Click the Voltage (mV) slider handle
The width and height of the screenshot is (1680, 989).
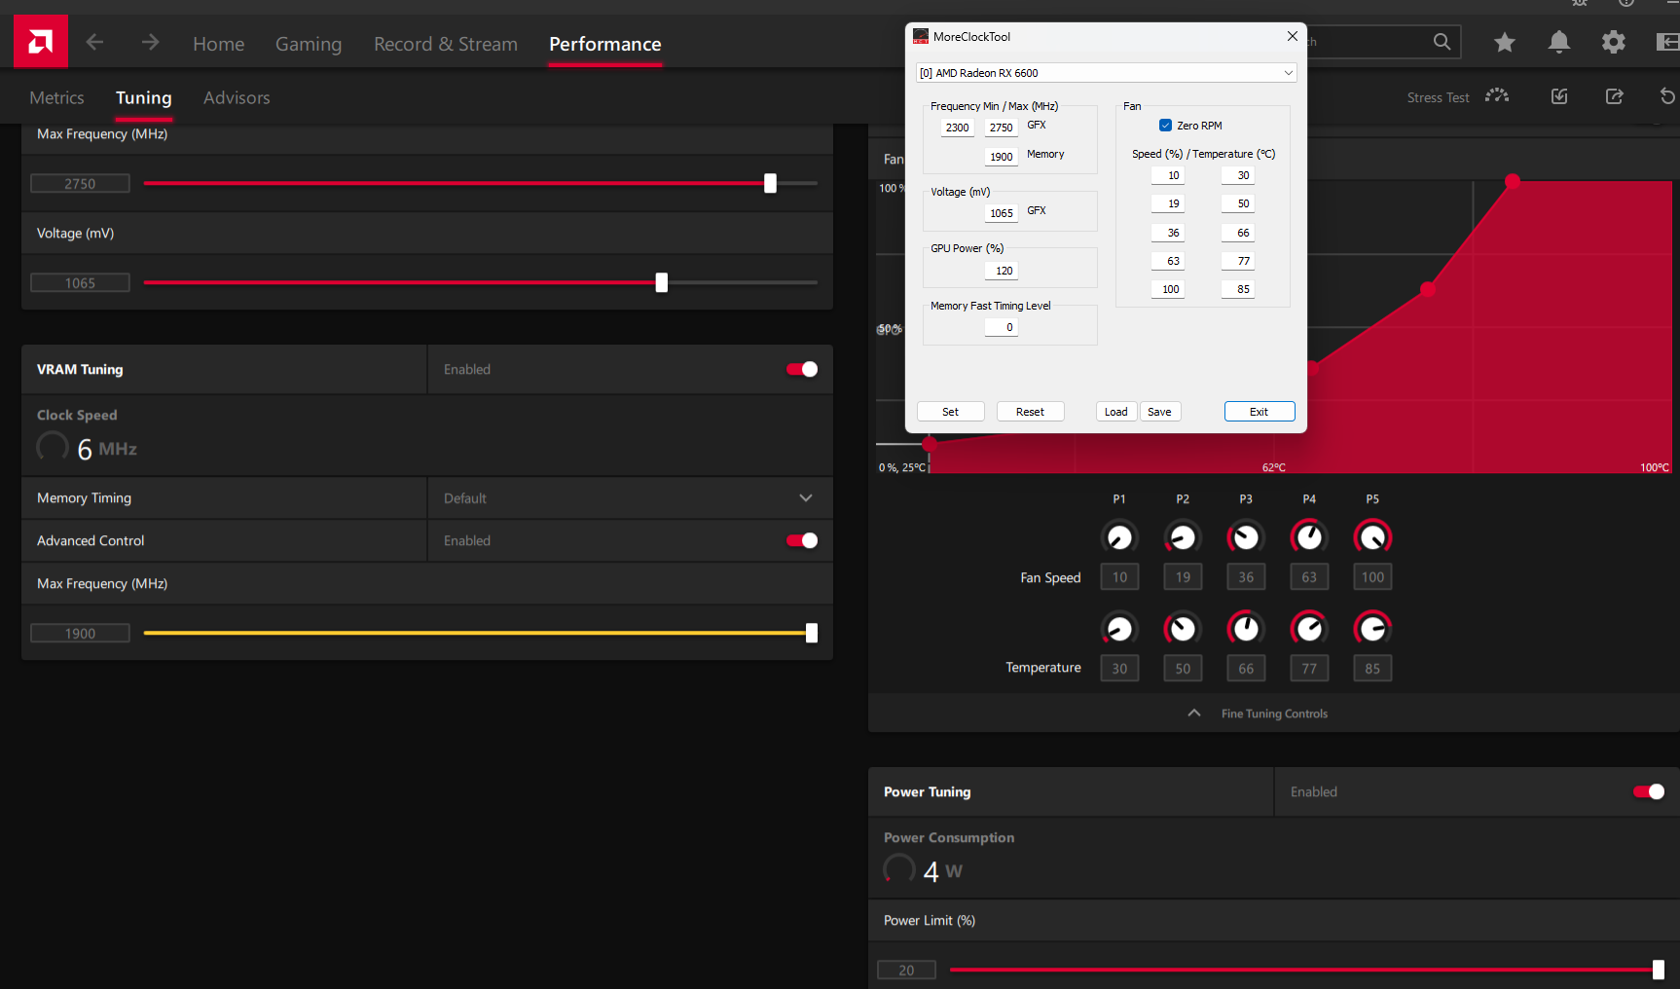tap(662, 282)
